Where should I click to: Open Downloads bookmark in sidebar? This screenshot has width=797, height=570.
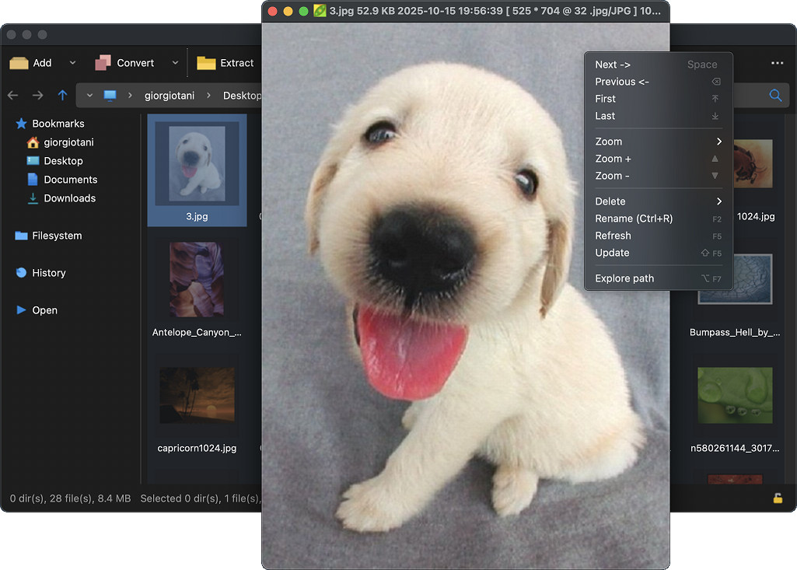pos(69,198)
